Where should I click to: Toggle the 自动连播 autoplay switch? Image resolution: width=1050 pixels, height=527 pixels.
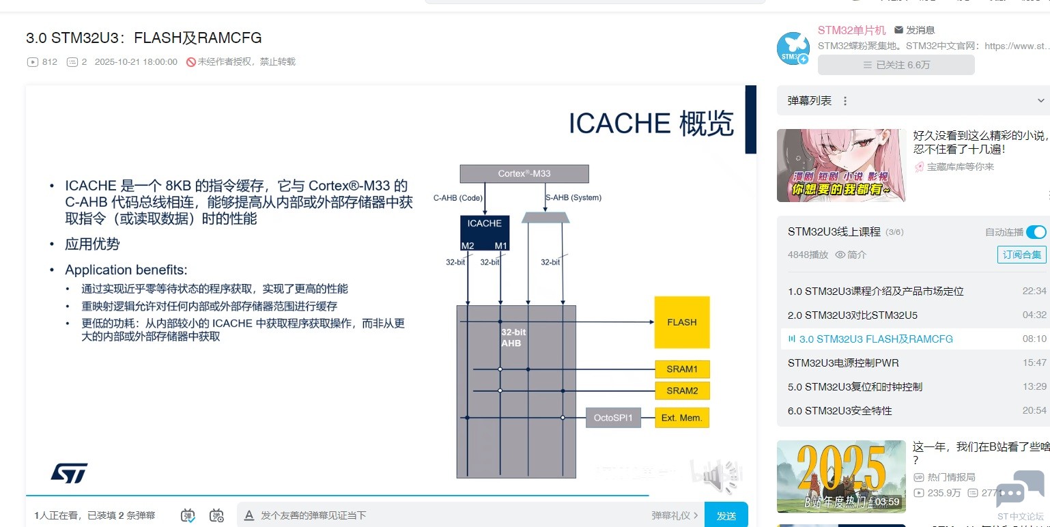point(1036,232)
